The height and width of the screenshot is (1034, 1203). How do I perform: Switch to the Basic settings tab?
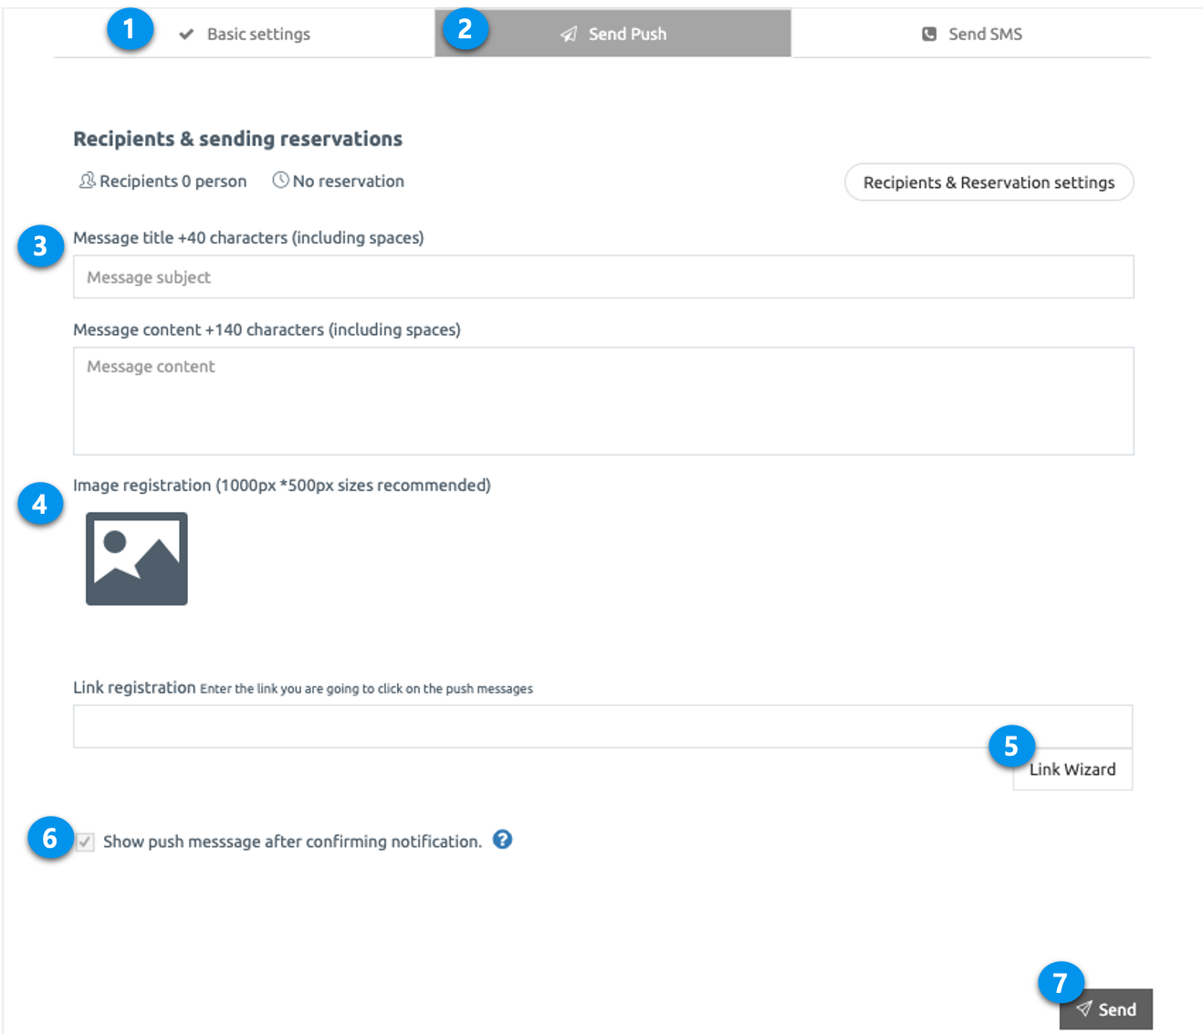click(x=258, y=35)
